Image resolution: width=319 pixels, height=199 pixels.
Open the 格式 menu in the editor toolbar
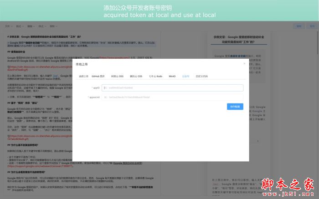(20, 26)
